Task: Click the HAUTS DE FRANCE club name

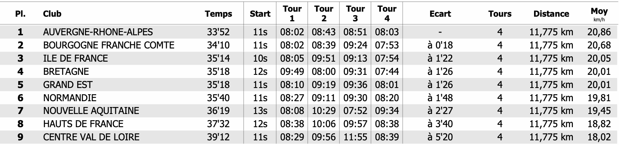Action: pyautogui.click(x=83, y=124)
